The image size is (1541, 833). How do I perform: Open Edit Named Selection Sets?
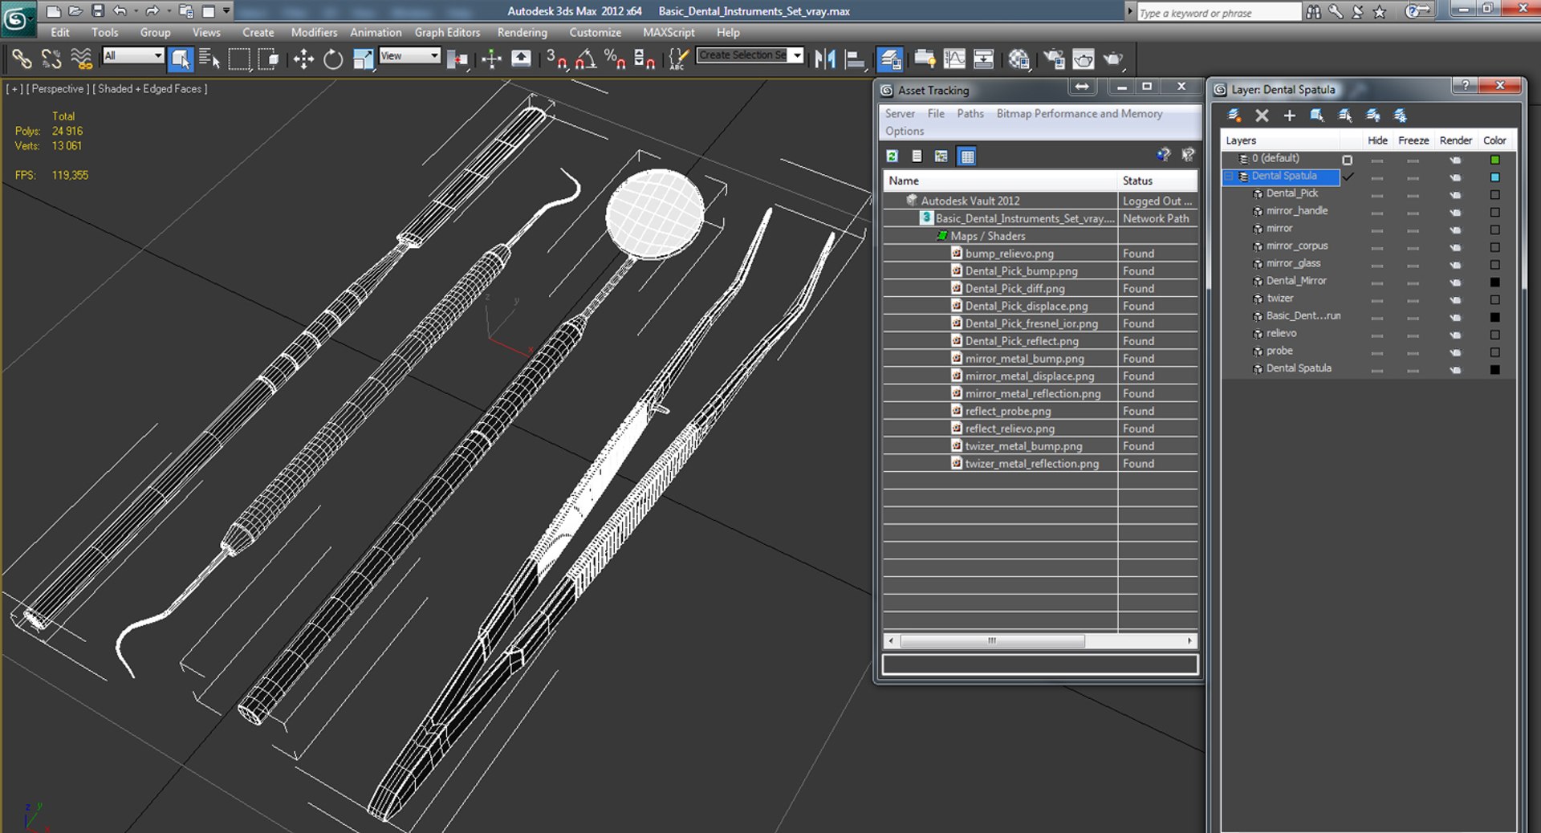[x=678, y=59]
